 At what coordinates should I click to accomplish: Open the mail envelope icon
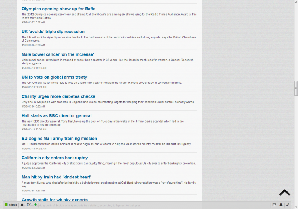274,205
